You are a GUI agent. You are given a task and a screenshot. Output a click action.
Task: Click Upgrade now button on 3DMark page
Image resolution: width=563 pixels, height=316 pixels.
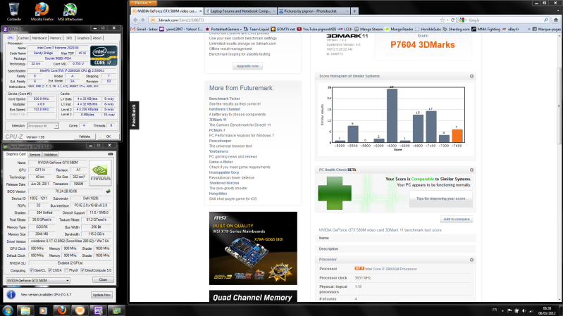[248, 66]
